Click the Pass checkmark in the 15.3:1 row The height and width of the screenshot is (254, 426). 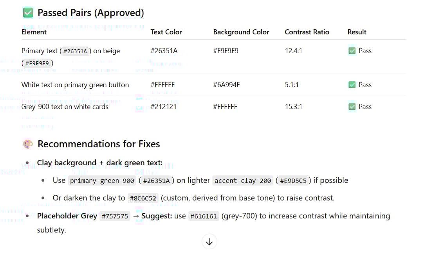[352, 107]
